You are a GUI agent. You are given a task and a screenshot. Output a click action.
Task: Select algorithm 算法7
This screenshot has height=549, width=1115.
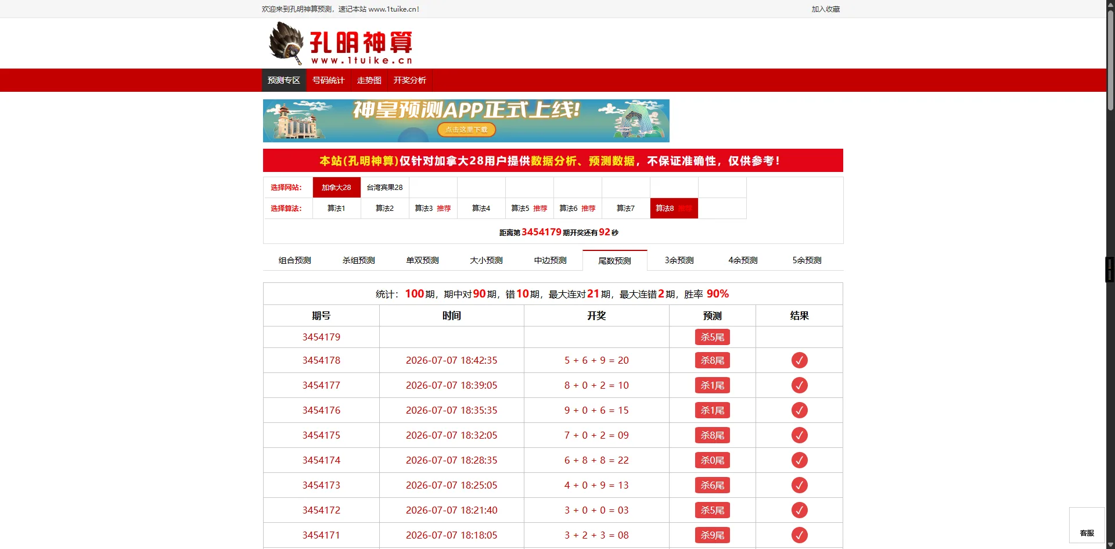click(x=625, y=209)
